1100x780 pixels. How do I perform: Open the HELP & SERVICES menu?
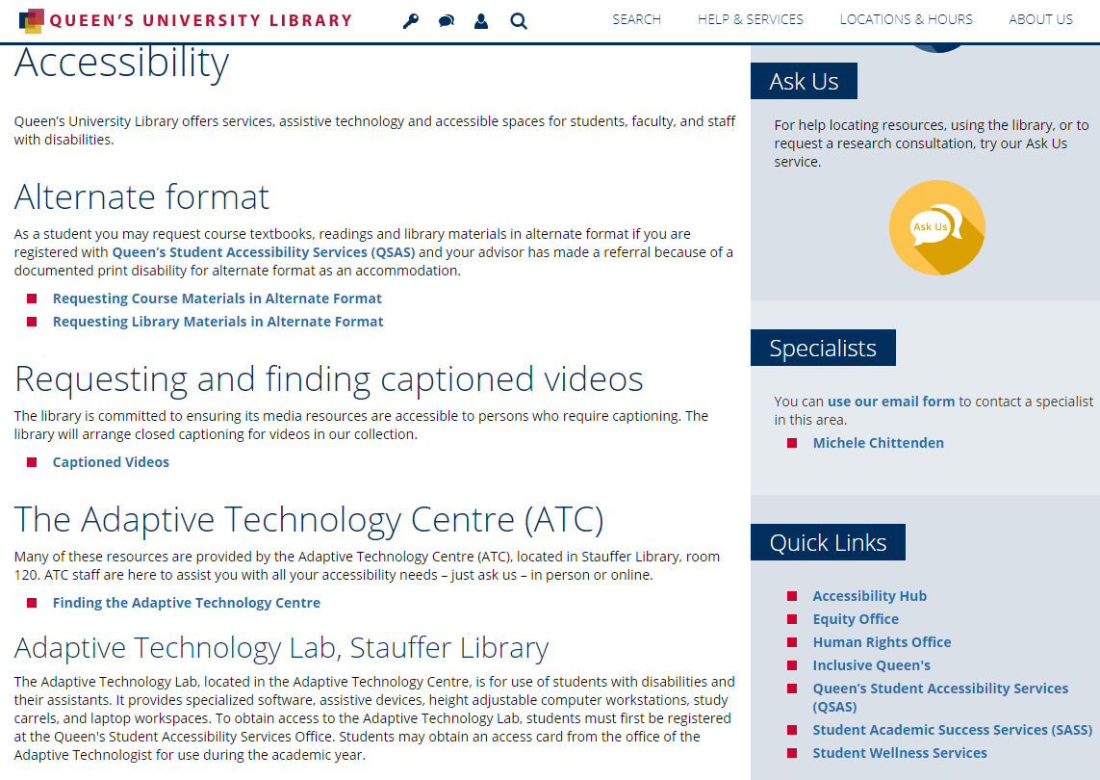coord(750,19)
